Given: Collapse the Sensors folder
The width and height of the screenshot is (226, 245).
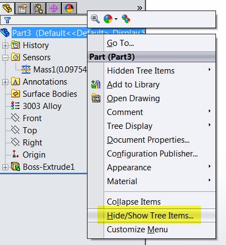Looking at the screenshot, I should click(x=5, y=58).
